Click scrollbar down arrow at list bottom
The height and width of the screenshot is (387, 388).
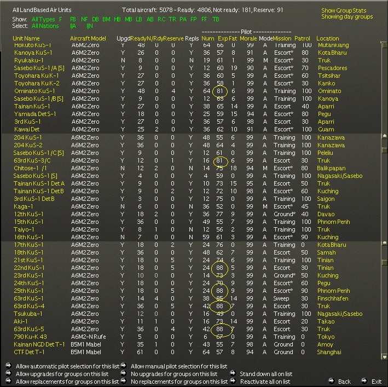tap(385, 357)
